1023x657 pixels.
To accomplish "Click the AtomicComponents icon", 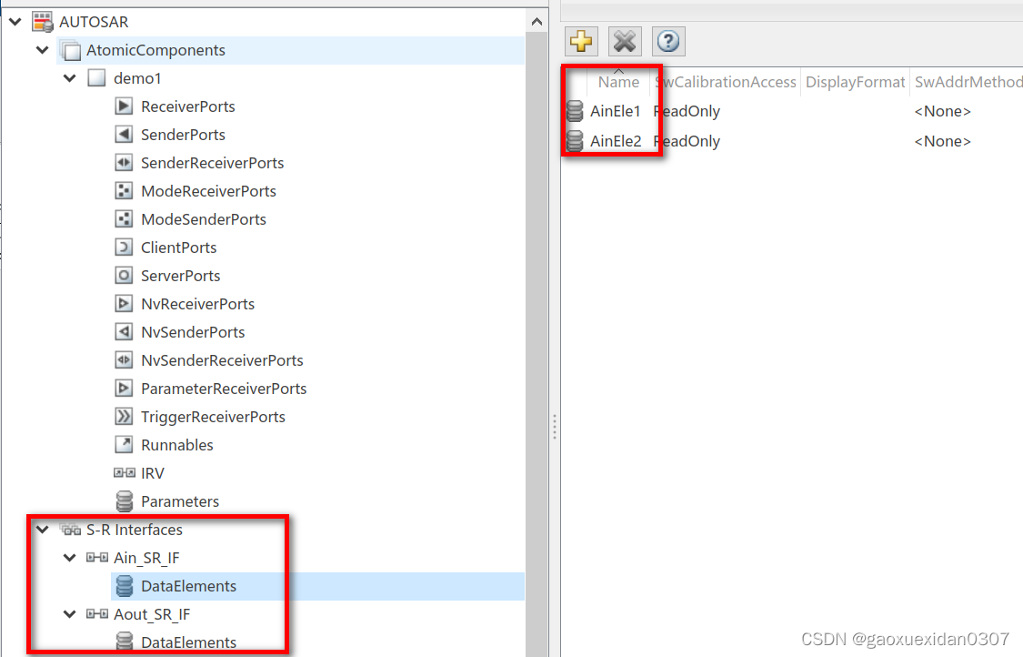I will click(70, 50).
